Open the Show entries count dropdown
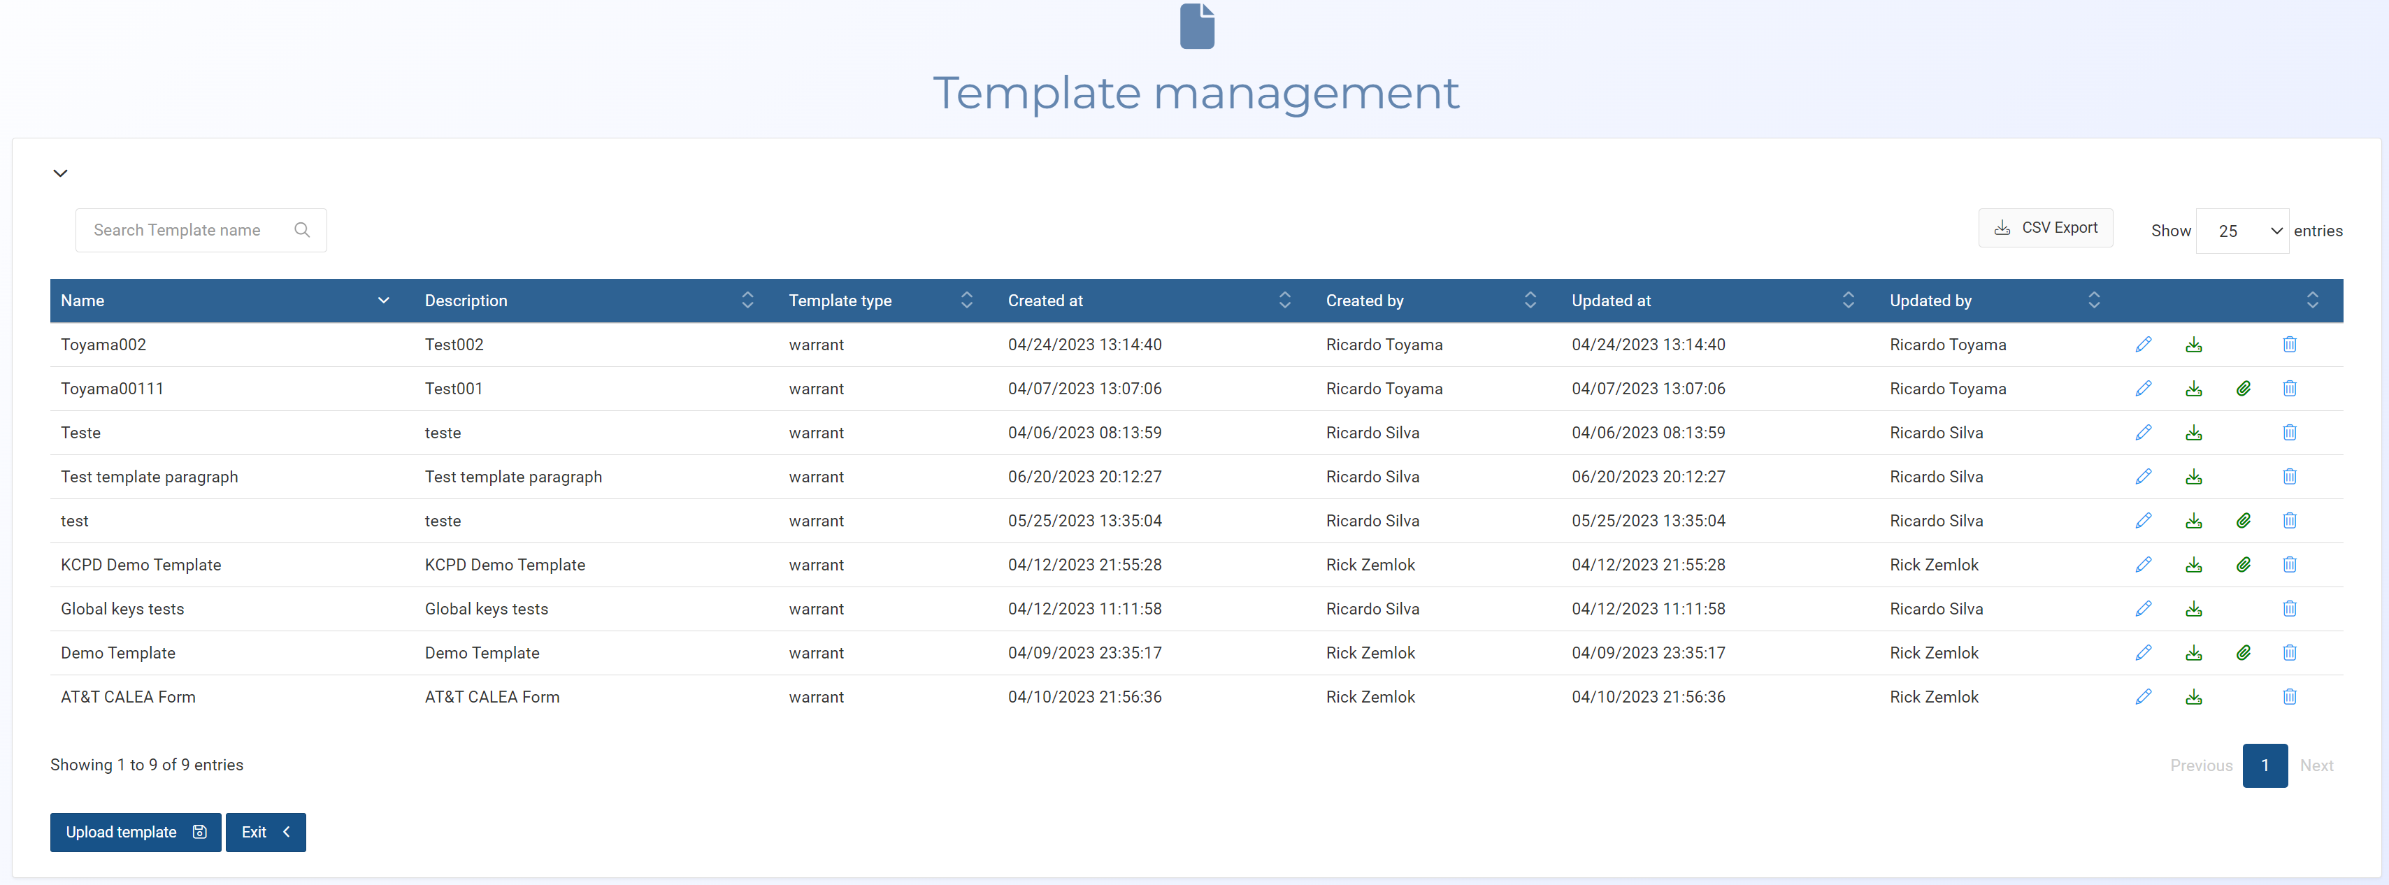This screenshot has width=2389, height=885. [x=2241, y=231]
